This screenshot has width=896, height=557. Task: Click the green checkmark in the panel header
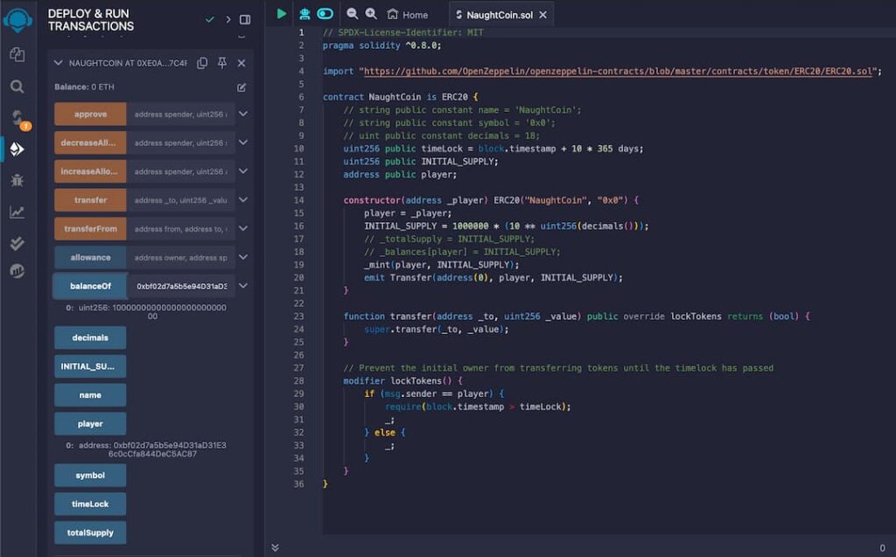210,19
